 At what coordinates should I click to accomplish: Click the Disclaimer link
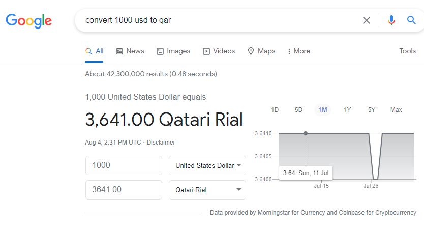[x=161, y=142]
